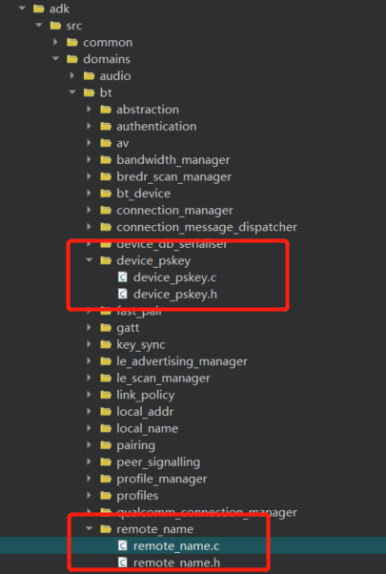Click the C file icon of remote_name.c

coord(123,545)
